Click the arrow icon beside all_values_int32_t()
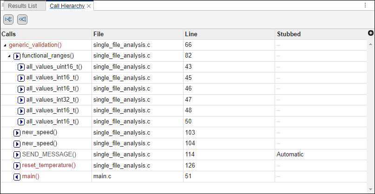375x194 pixels. pyautogui.click(x=21, y=100)
